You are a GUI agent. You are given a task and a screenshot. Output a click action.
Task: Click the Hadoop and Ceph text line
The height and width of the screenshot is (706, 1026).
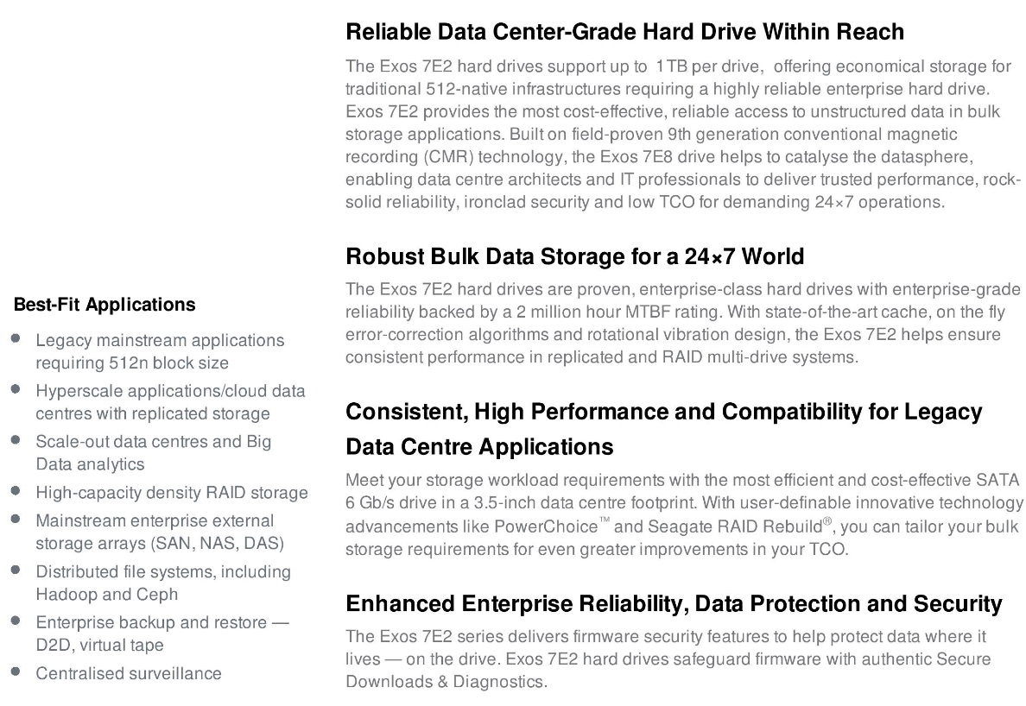106,594
